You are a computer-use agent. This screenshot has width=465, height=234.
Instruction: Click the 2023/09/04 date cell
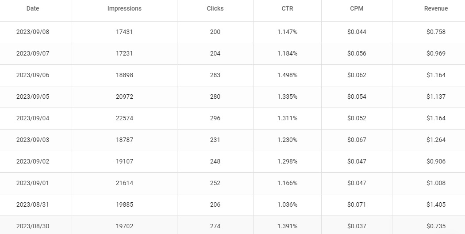33,118
